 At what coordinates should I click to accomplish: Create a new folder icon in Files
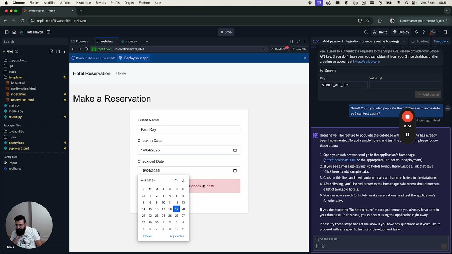click(58, 51)
